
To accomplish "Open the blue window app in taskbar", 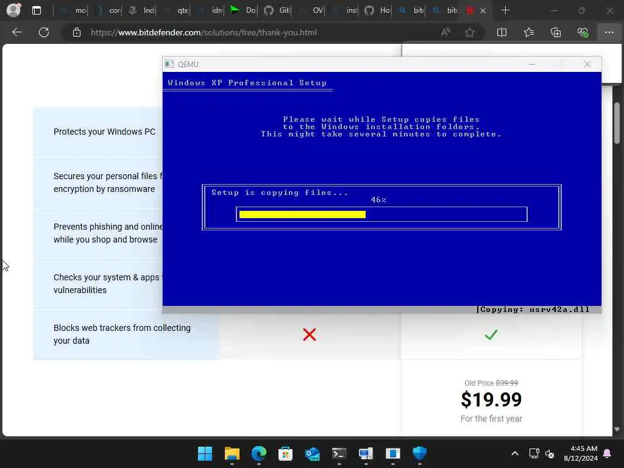I will [393, 453].
